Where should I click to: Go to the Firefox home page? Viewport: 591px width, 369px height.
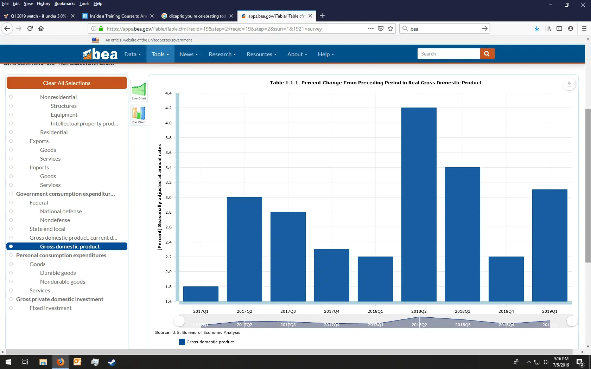pos(41,29)
